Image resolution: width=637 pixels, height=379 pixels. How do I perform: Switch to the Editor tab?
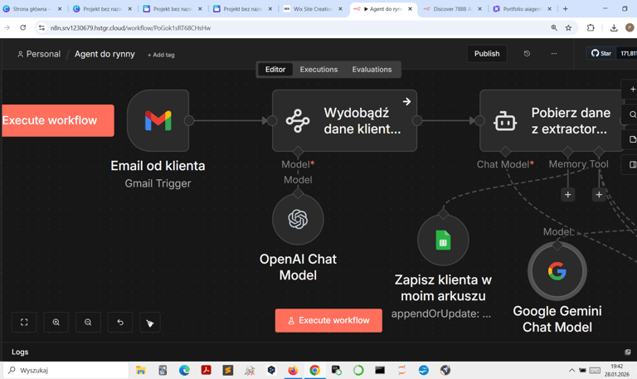[275, 70]
